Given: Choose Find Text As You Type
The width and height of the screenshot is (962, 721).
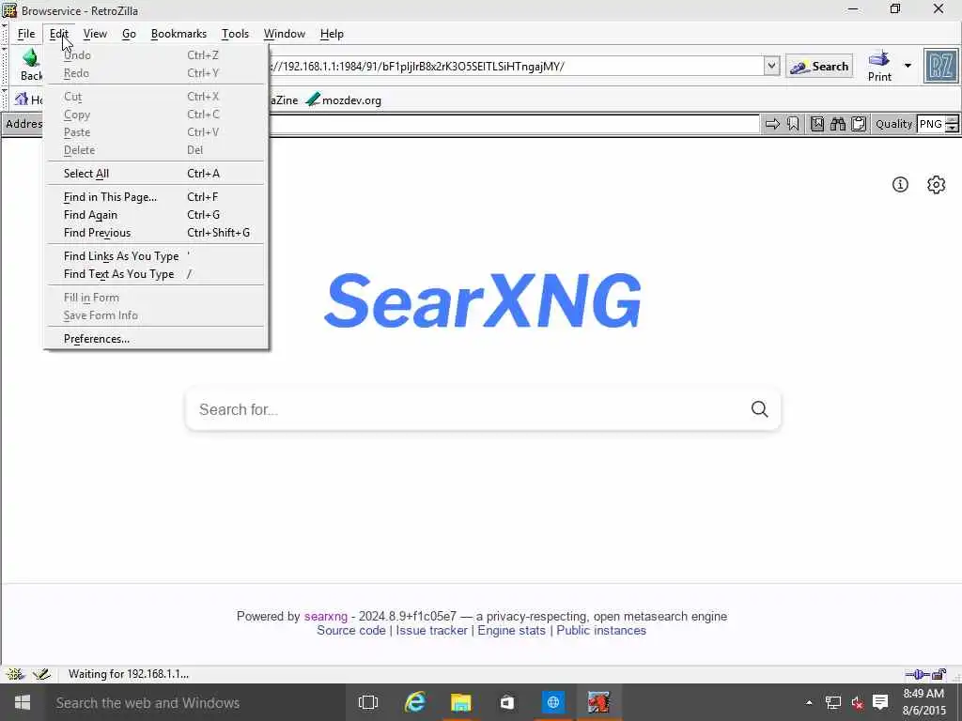Looking at the screenshot, I should pos(156,274).
